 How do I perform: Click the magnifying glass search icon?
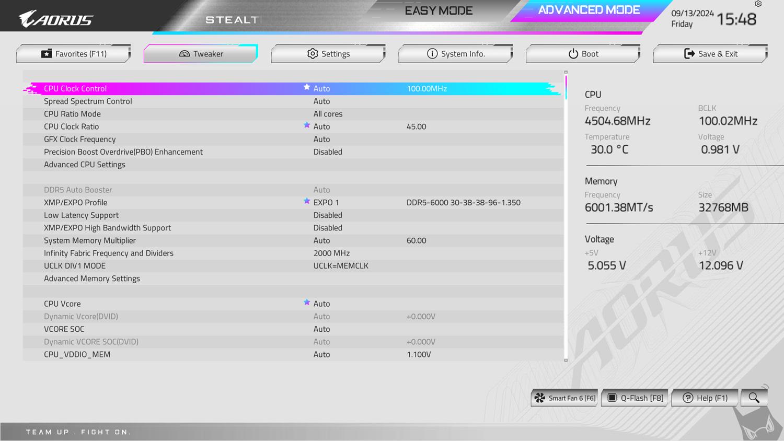coord(753,398)
